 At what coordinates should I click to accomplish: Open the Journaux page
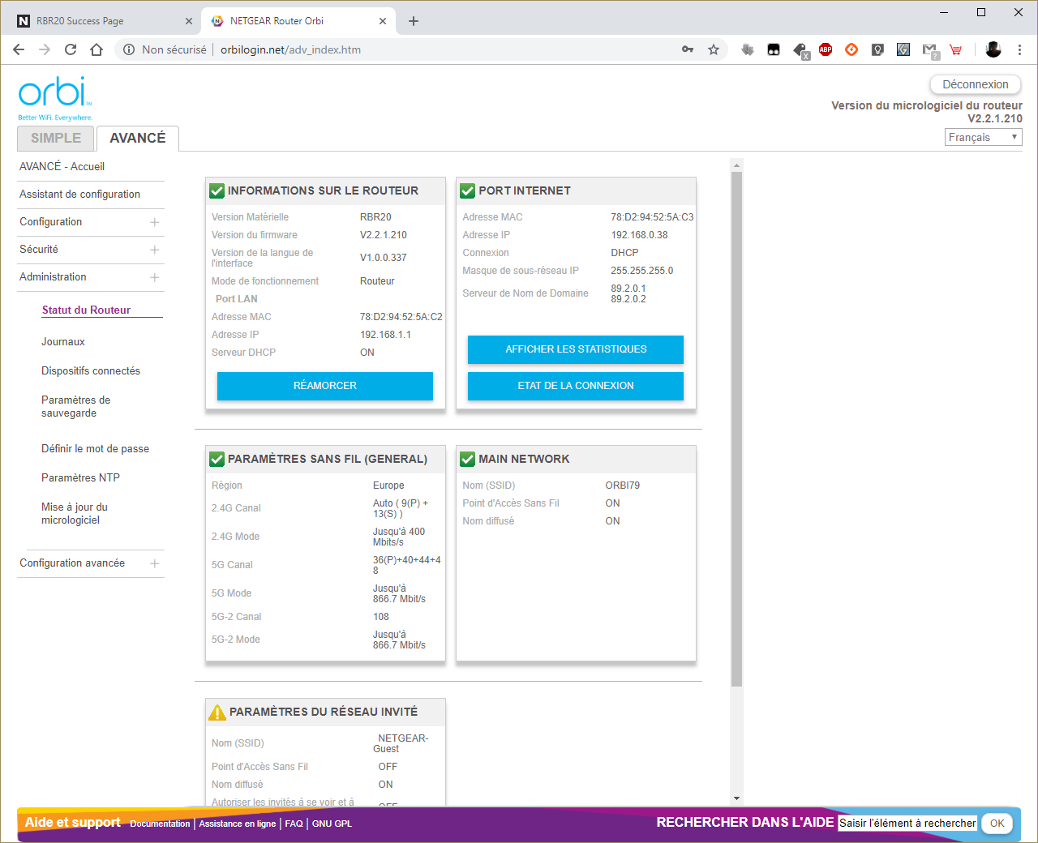(x=63, y=341)
